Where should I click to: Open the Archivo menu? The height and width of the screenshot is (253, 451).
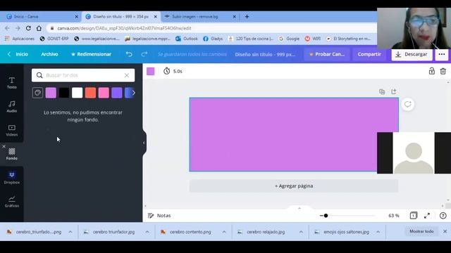49,54
